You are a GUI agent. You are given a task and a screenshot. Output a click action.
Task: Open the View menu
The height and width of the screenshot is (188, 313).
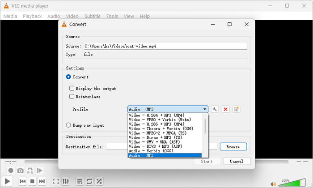pyautogui.click(x=129, y=16)
